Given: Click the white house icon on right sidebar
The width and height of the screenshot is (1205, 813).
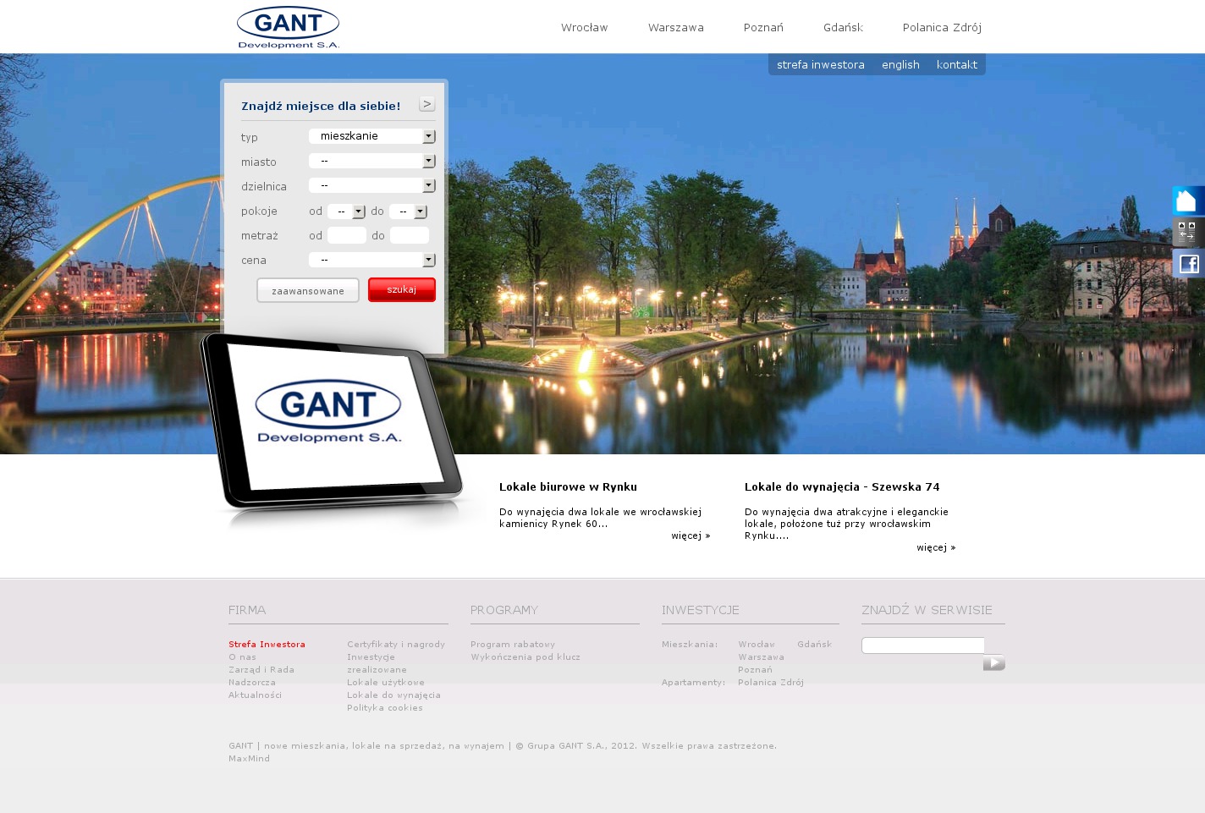Looking at the screenshot, I should (1187, 201).
